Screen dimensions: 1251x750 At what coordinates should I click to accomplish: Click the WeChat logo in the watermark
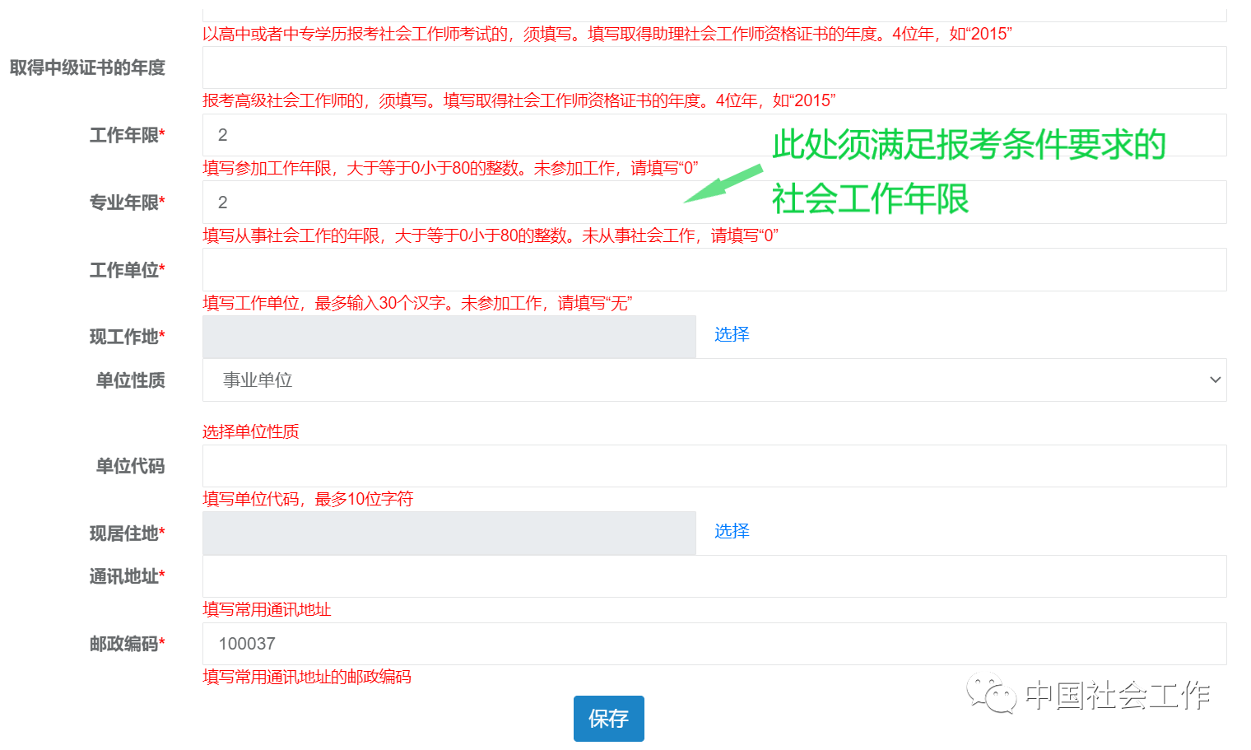(x=991, y=693)
